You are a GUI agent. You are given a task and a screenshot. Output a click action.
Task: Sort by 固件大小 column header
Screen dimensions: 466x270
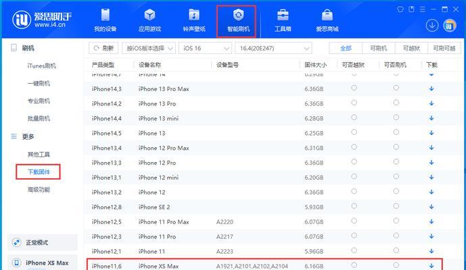point(315,65)
